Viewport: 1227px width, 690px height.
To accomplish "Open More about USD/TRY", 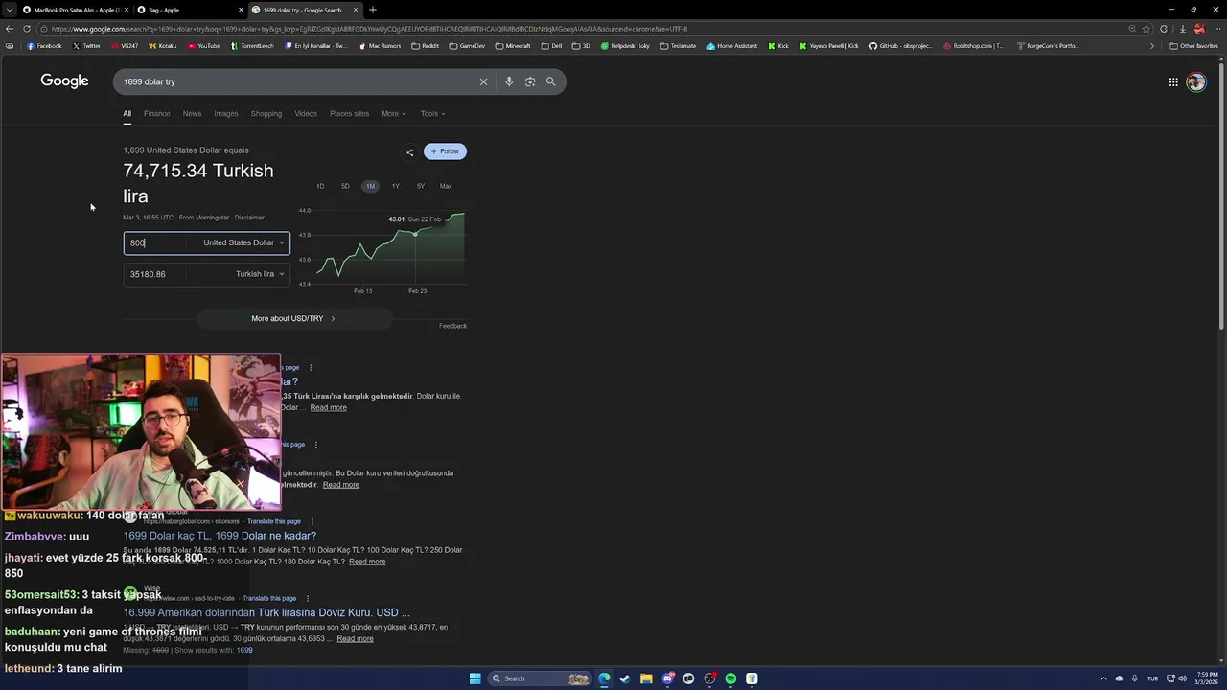I will [293, 318].
